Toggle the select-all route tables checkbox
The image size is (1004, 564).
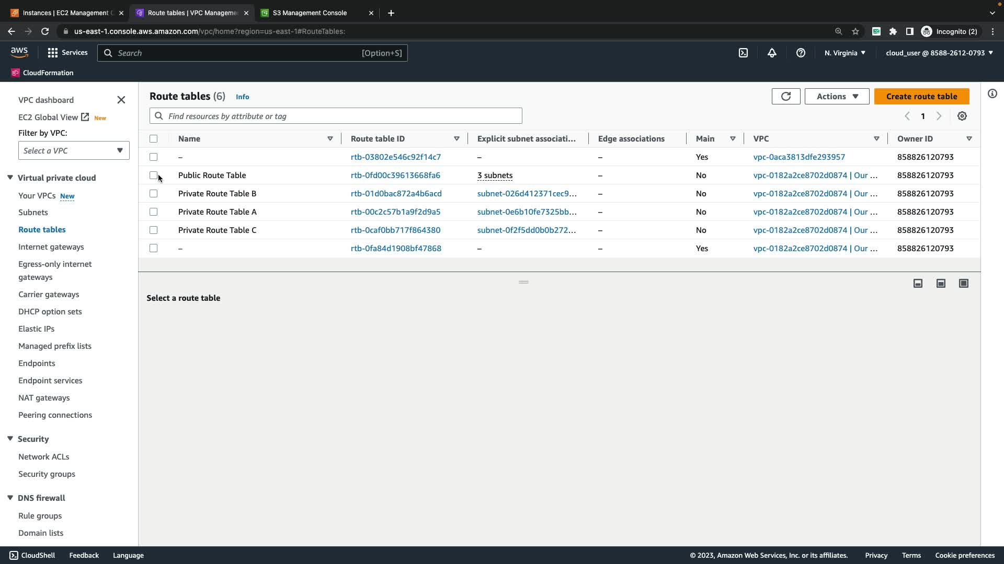153,138
